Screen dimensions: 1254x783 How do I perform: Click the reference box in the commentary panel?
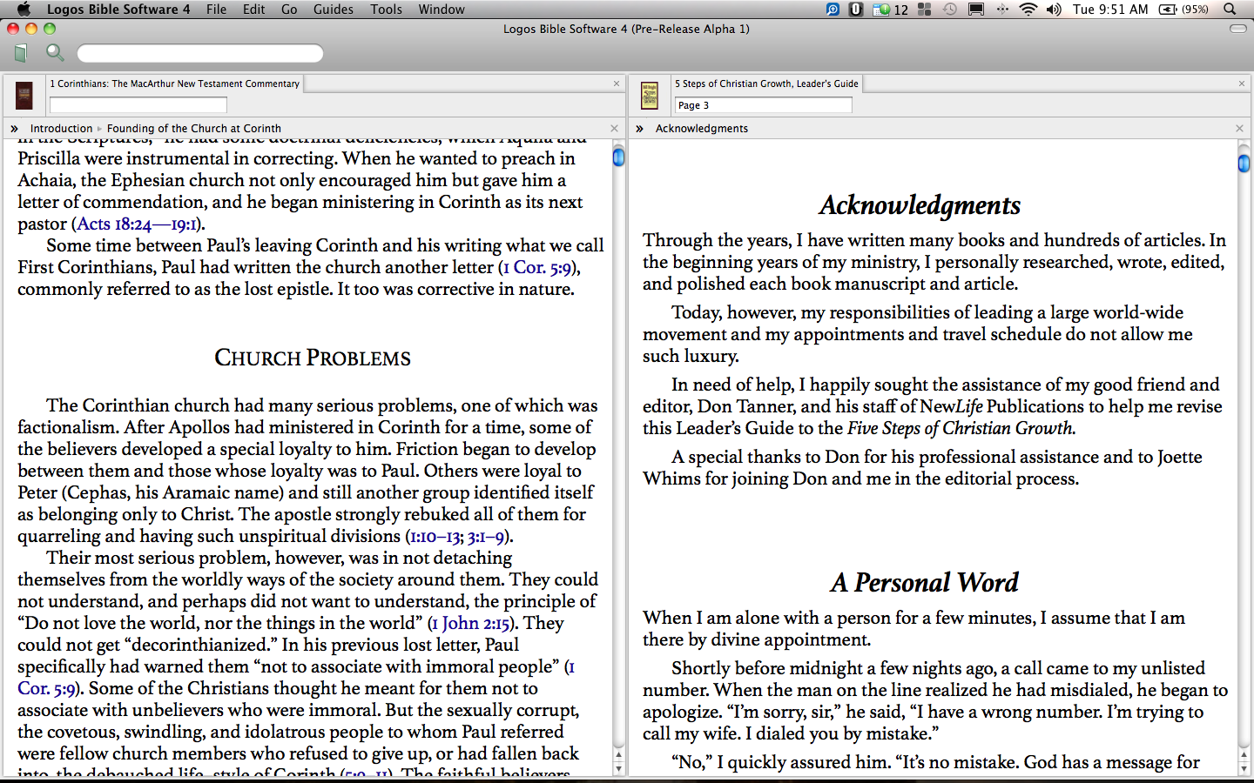tap(138, 105)
